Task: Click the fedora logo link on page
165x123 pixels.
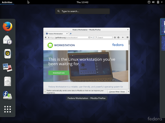Action: click(118, 45)
